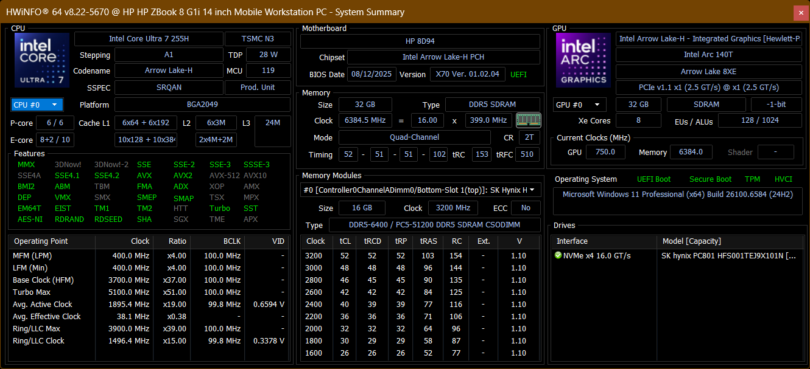810x369 pixels.
Task: Click the HP 8D94 motherboard model field
Action: click(420, 41)
